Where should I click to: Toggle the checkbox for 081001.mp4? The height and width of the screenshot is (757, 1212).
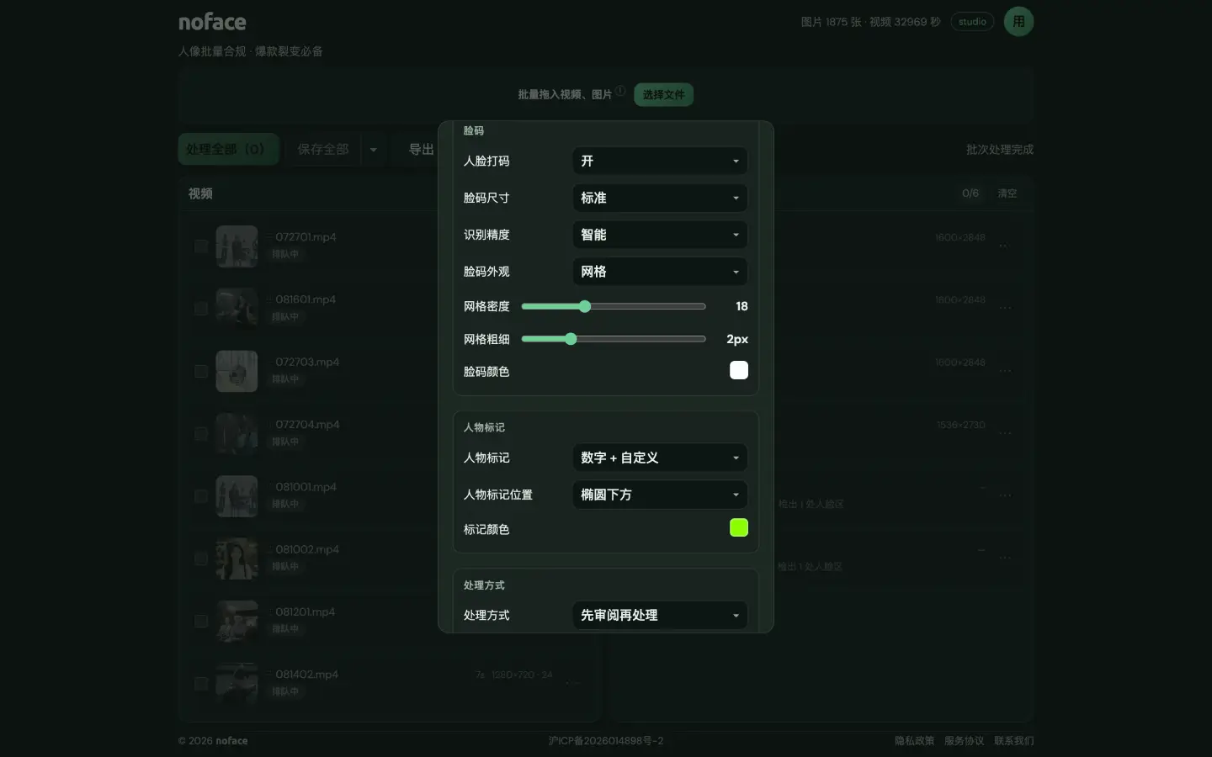tap(201, 496)
